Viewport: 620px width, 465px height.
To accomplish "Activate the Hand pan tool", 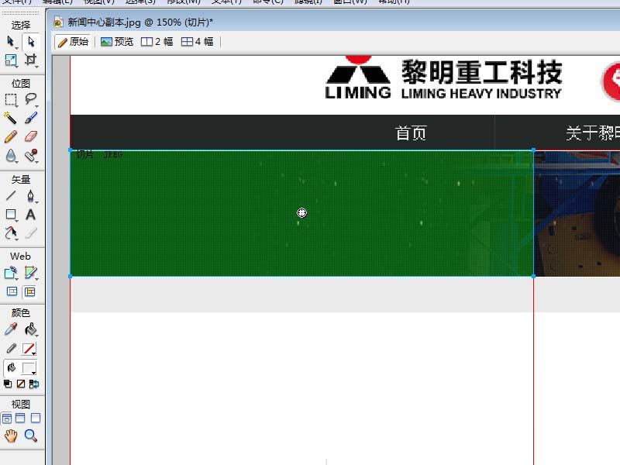I will pos(11,436).
